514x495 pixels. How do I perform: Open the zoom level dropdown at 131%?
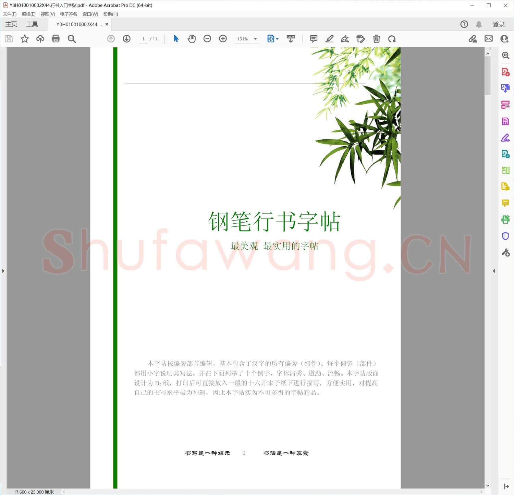(x=255, y=39)
